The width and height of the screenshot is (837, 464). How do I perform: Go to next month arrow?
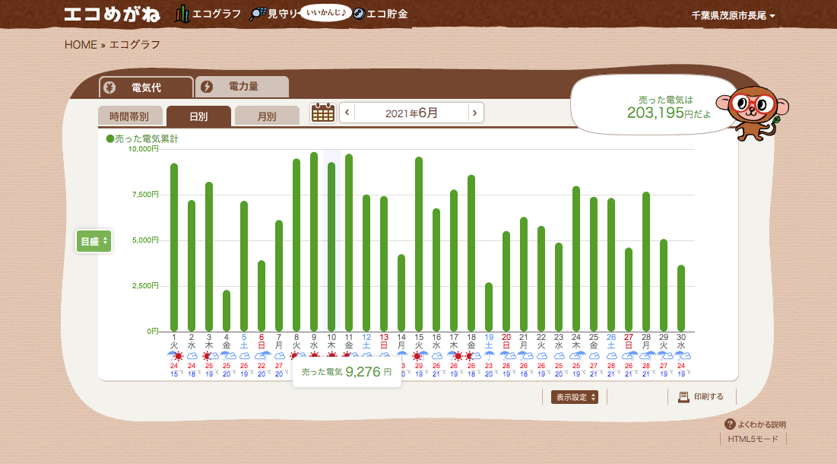pos(475,113)
